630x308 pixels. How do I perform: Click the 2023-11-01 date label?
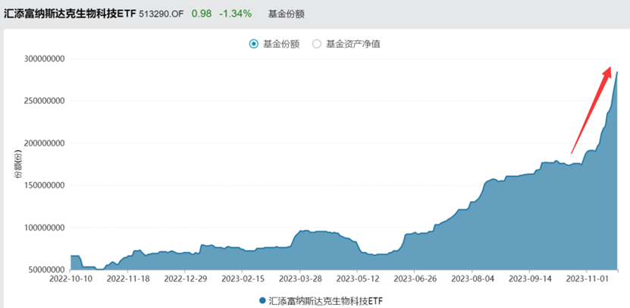(x=587, y=278)
